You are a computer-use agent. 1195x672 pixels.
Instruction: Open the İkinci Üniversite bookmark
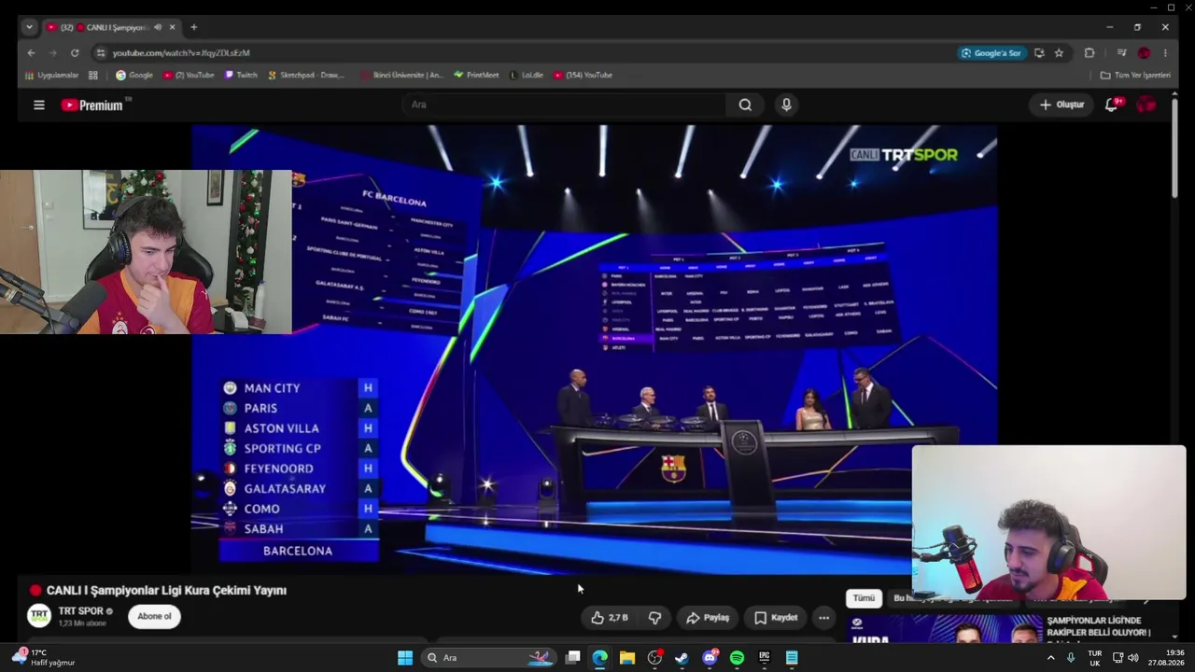pyautogui.click(x=402, y=75)
